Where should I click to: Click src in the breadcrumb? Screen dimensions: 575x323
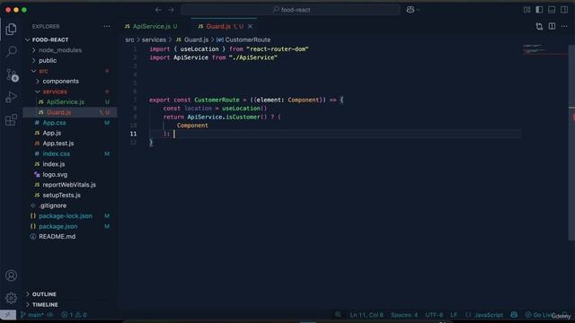point(129,39)
